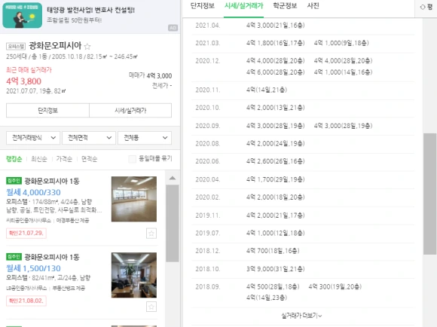Click the 시세/실거래가 button in the left panel
The image size is (437, 327).
pyautogui.click(x=130, y=111)
